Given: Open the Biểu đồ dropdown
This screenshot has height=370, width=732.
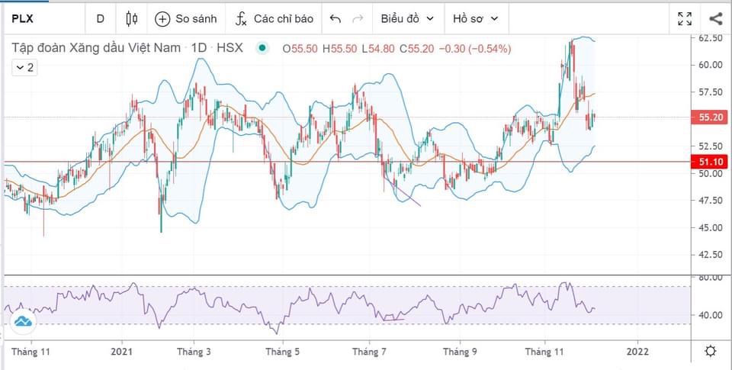Looking at the screenshot, I should [x=407, y=18].
